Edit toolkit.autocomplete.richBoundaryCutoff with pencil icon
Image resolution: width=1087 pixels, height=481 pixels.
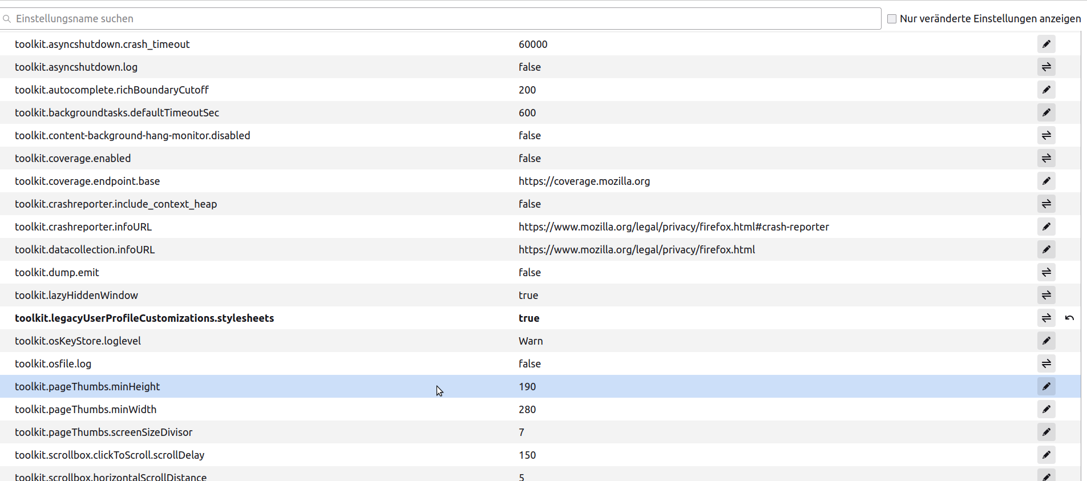point(1046,90)
